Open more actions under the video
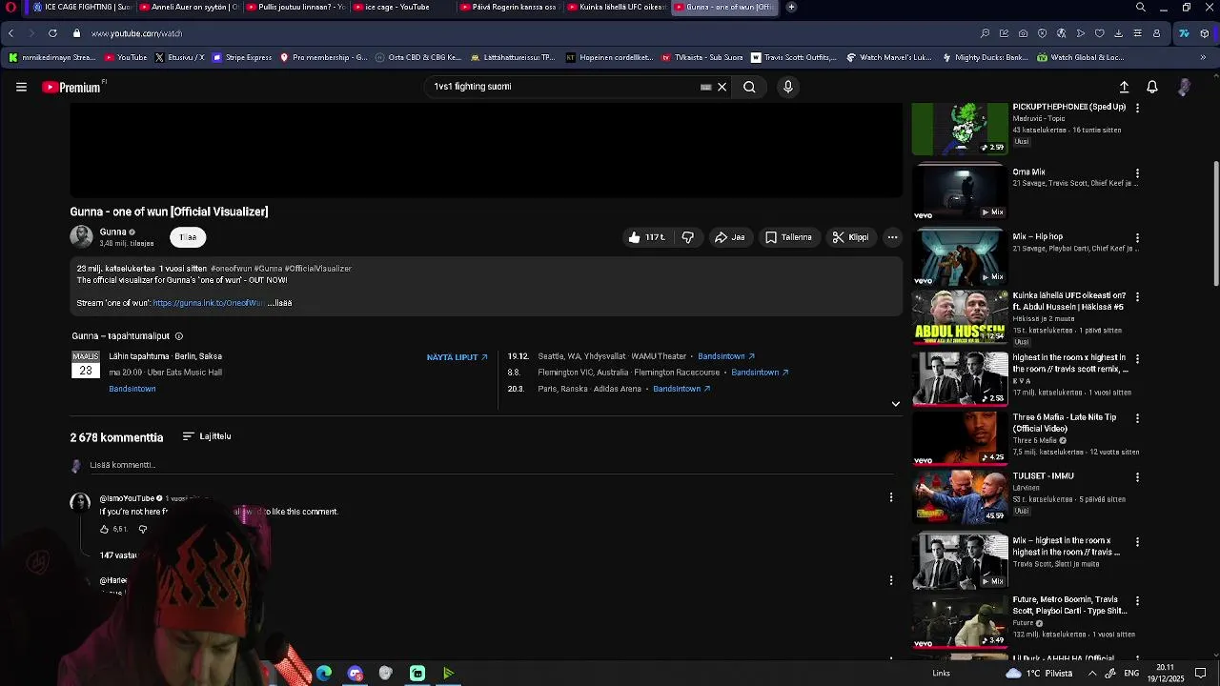1220x686 pixels. click(892, 237)
